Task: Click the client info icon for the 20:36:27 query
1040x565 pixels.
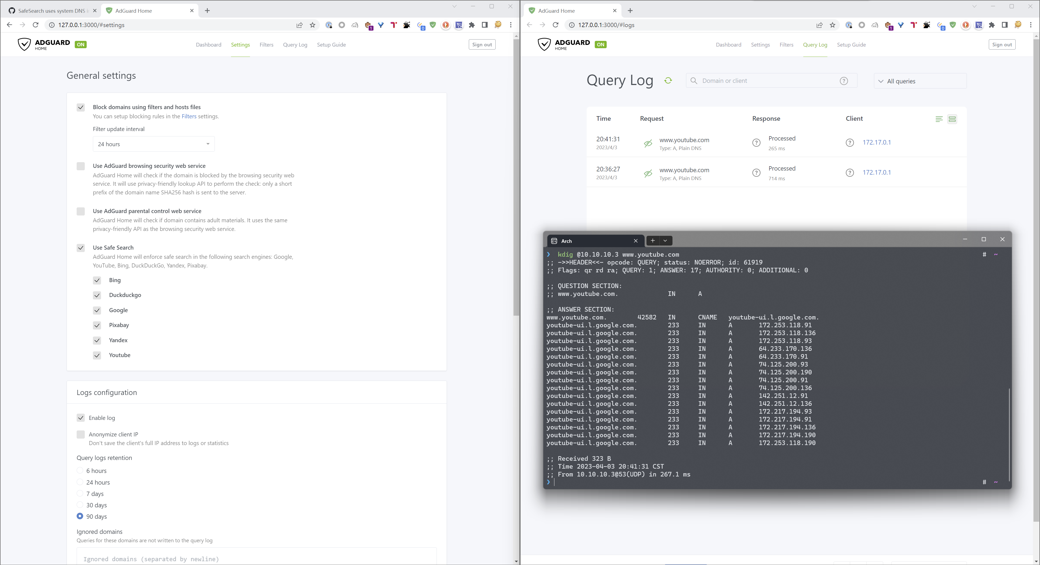Action: pos(849,173)
